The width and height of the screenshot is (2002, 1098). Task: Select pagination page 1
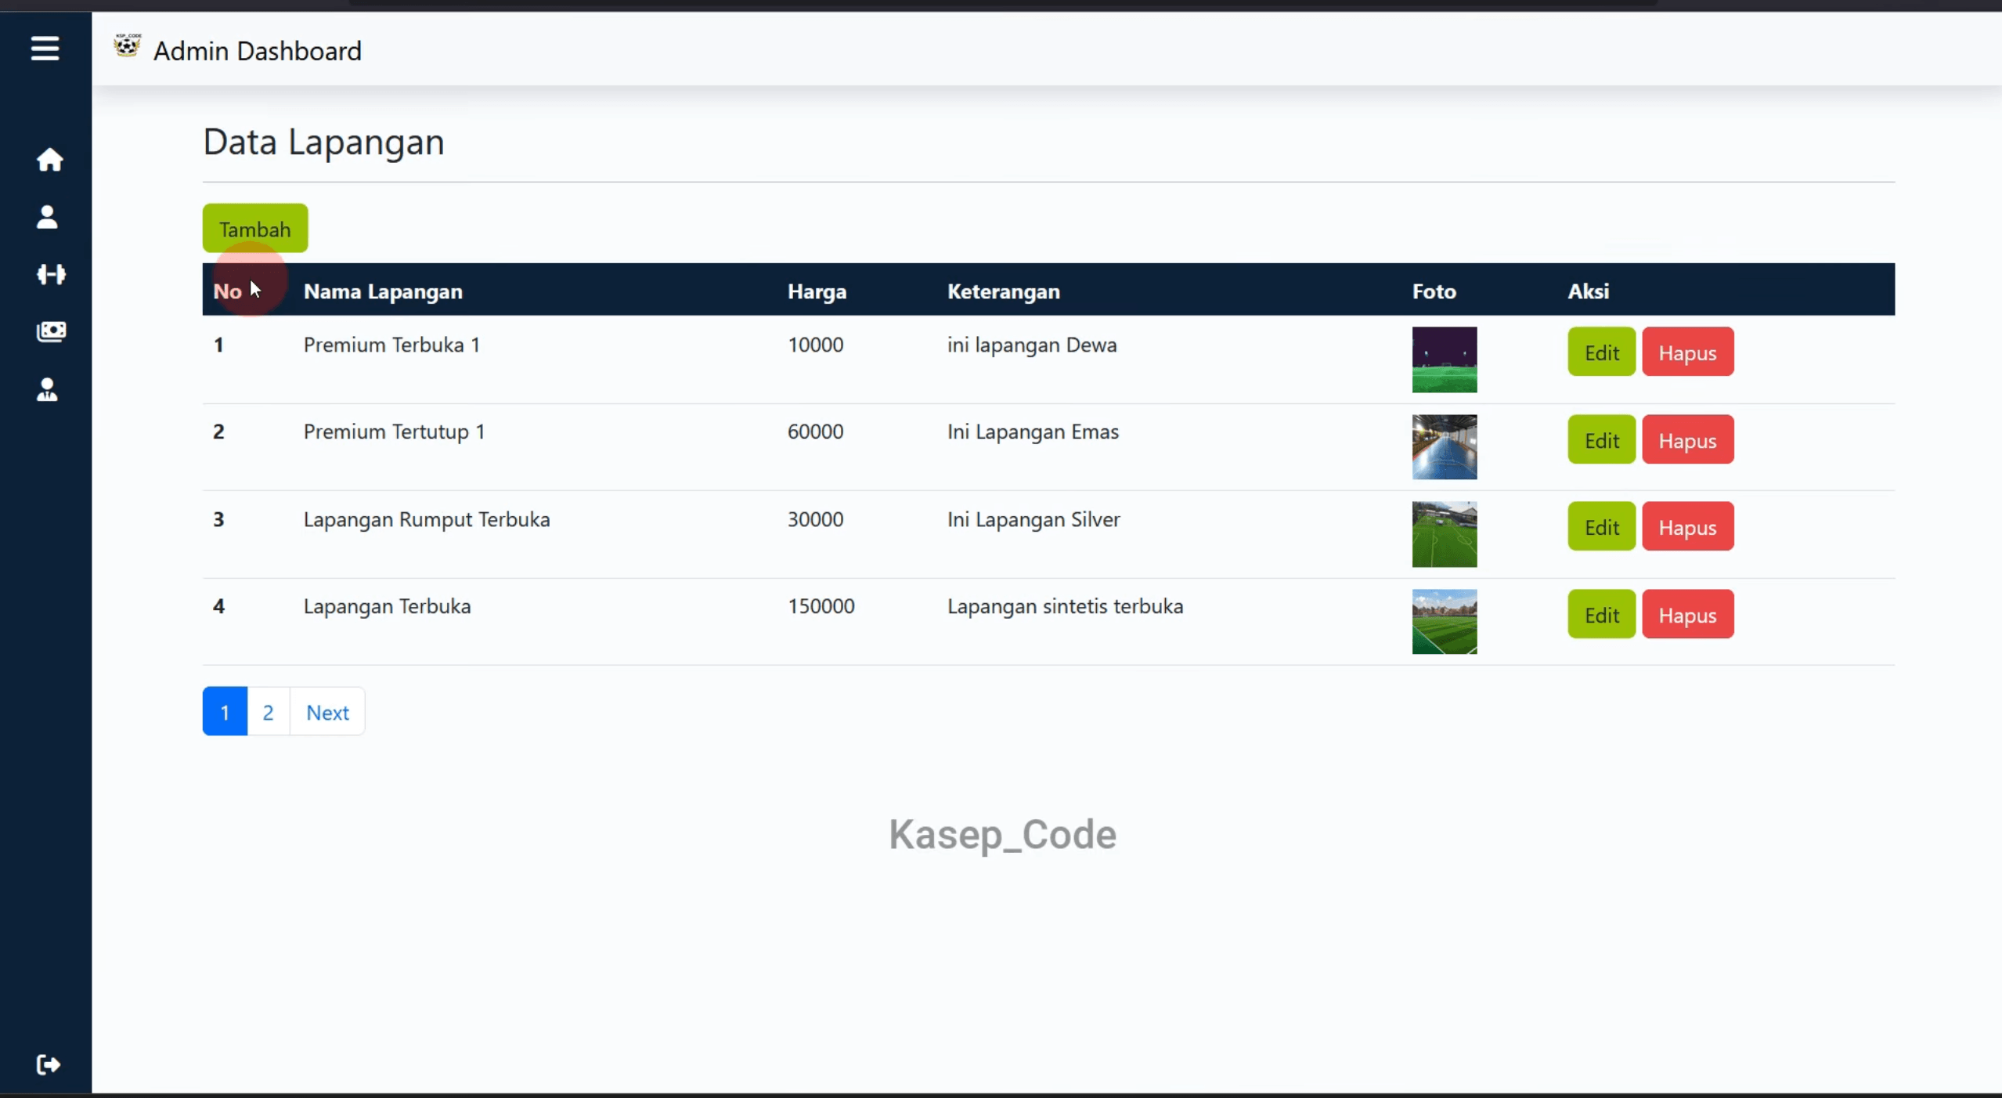click(225, 712)
